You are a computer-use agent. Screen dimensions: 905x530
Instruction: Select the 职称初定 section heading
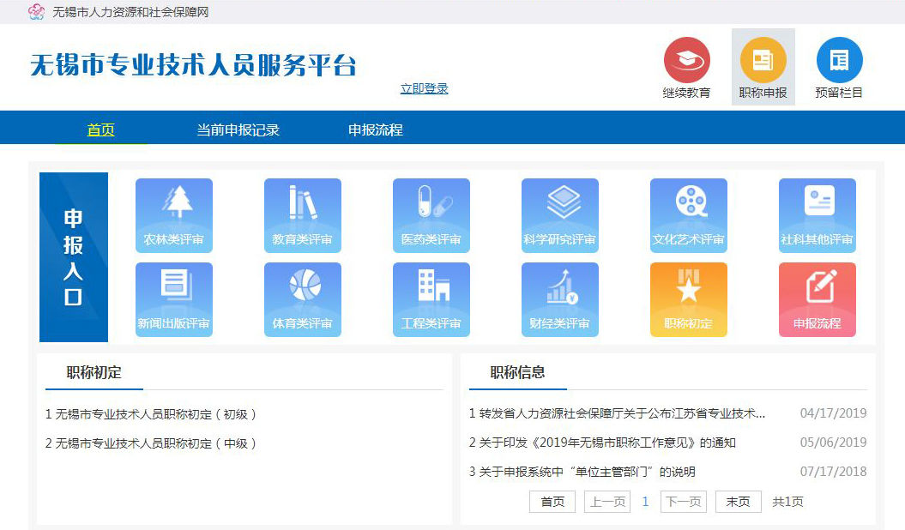(94, 372)
